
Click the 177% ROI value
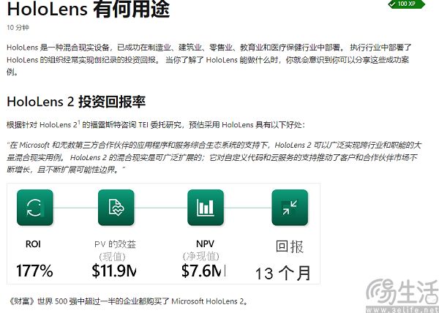pyautogui.click(x=34, y=271)
